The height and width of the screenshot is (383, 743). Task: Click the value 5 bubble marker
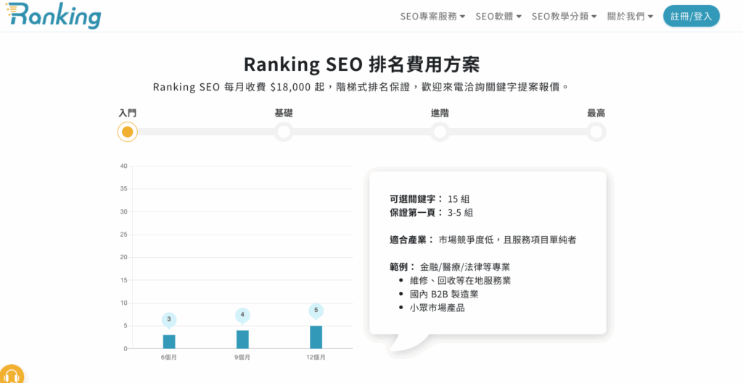pos(316,311)
